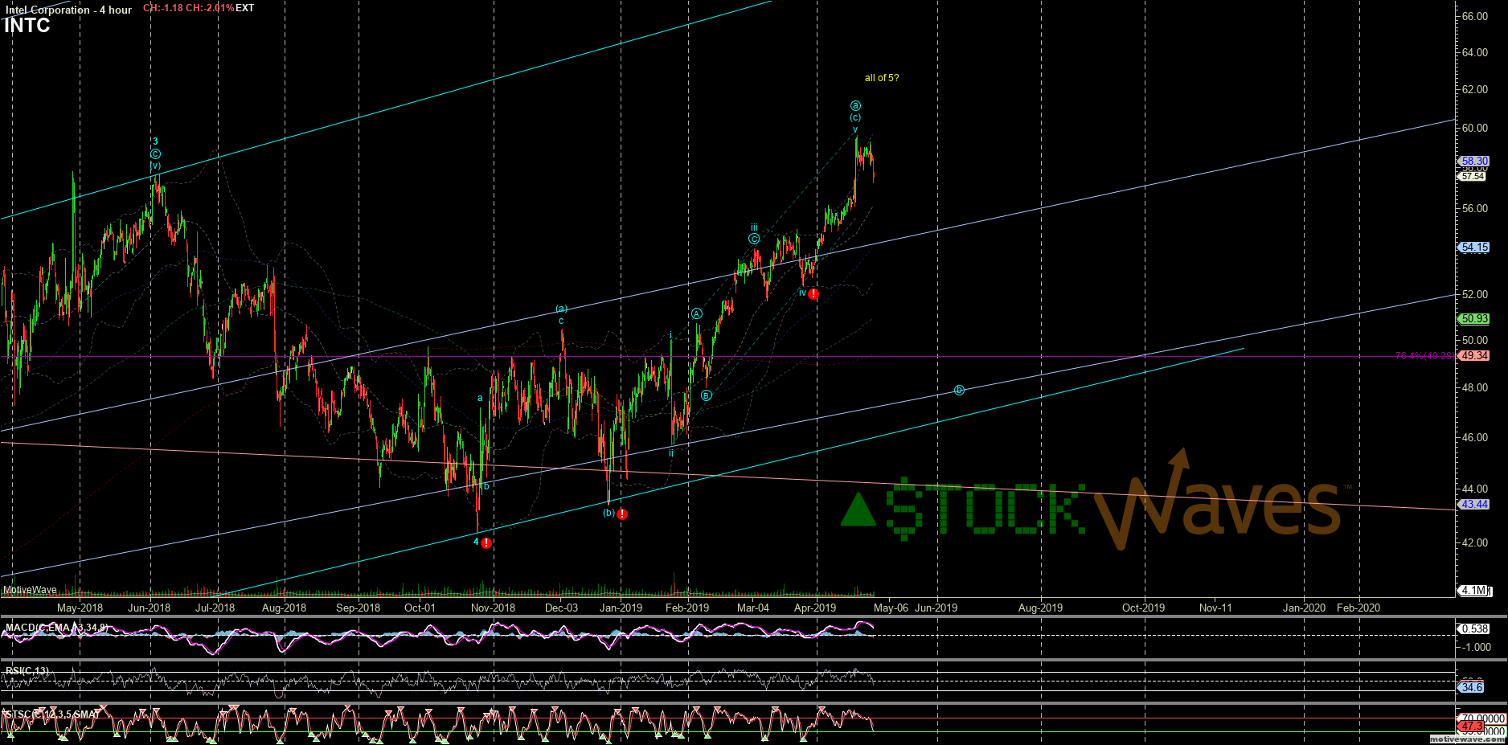Image resolution: width=1508 pixels, height=745 pixels.
Task: Click the RSI(C,13) indicator label
Action: (x=27, y=670)
